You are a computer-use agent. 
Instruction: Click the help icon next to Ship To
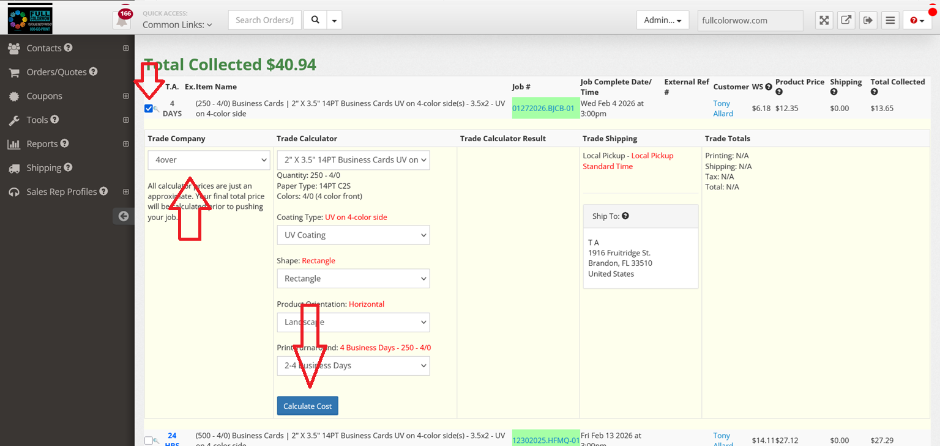(x=625, y=216)
